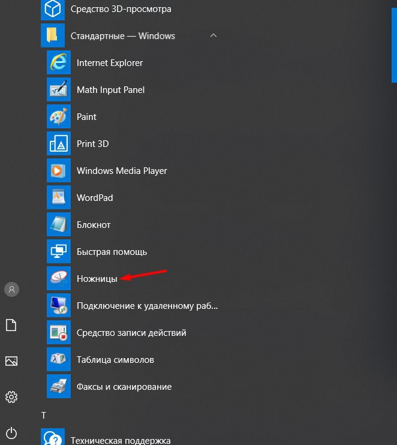The image size is (397, 445).
Task: Open the Блокнот notepad icon
Action: point(59,224)
